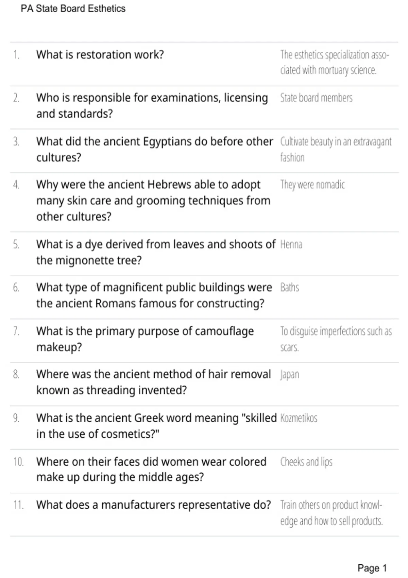Click the answer 'Japan'
The image size is (408, 578).
coord(289,375)
